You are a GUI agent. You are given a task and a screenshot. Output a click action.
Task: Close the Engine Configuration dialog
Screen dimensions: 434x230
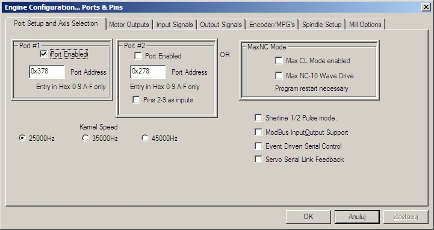pos(426,7)
